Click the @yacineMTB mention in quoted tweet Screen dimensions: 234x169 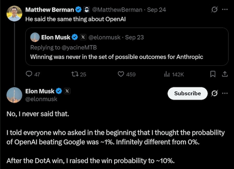79,48
